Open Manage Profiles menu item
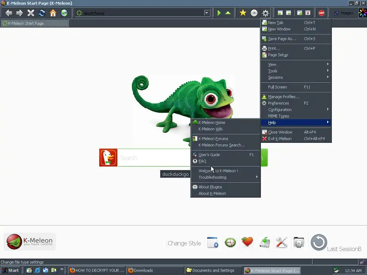 pos(296,97)
